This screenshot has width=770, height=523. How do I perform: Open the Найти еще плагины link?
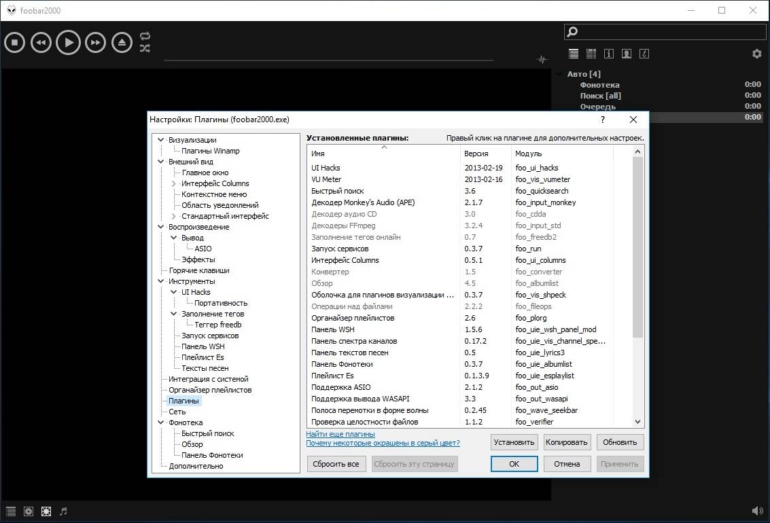click(340, 434)
